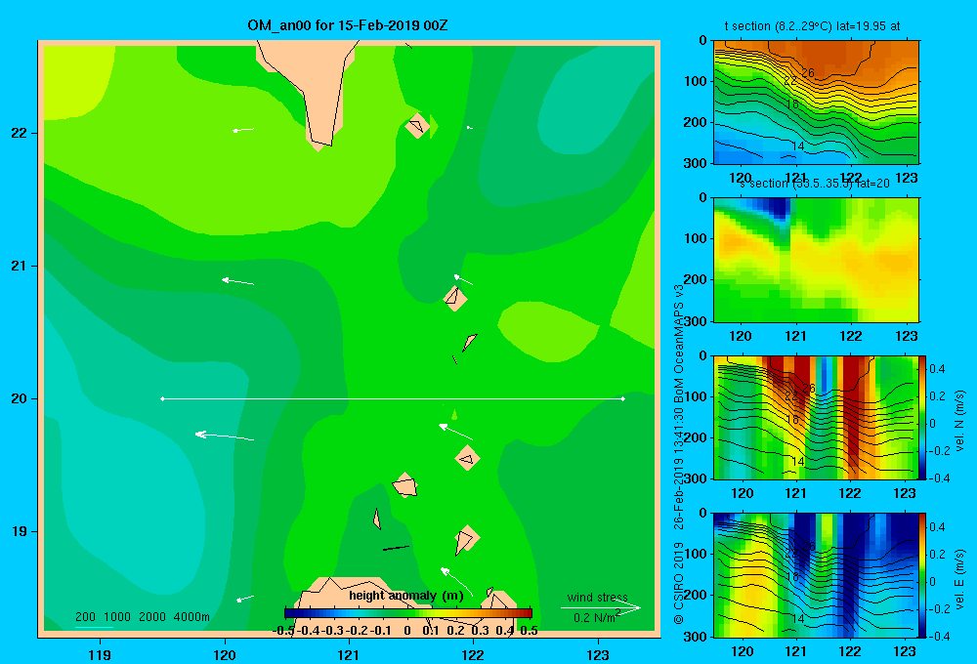Click the height anomaly color bar

408,613
